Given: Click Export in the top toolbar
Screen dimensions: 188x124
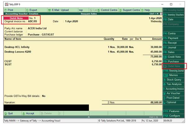Looking at the screenshot, I should [x=34, y=10].
